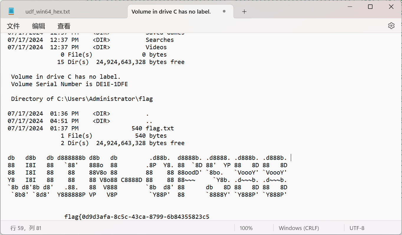Screen dimensions: 402x235
Task: Click the flag{0d9d3afa-8c5c-43ca-8799-6b84355823c5 text
Action: (137, 217)
